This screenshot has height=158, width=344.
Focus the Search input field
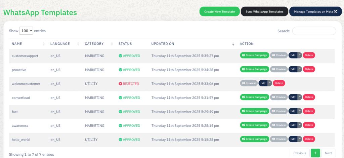click(314, 31)
